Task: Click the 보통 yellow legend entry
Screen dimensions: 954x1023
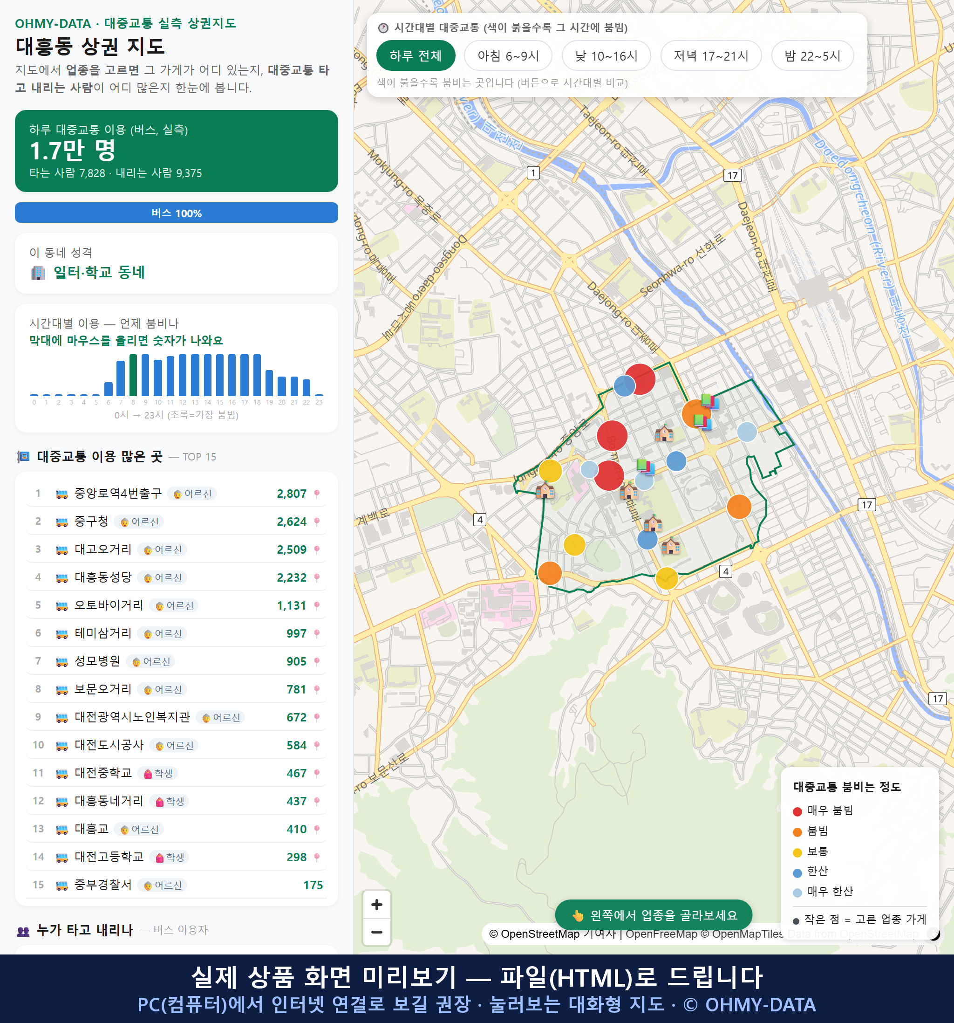Action: click(x=811, y=852)
